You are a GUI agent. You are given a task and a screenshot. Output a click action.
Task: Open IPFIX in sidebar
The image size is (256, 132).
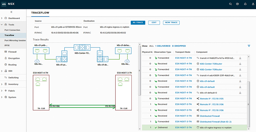[x=7, y=45]
